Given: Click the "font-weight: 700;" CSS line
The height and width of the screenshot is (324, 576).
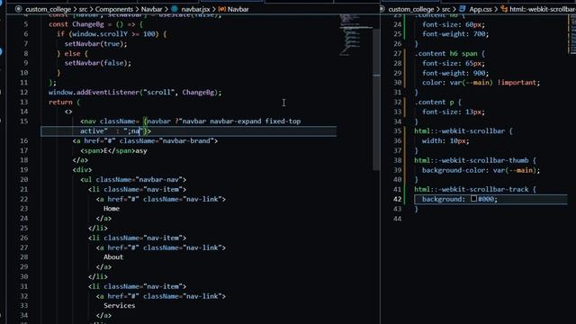Looking at the screenshot, I should pos(455,34).
